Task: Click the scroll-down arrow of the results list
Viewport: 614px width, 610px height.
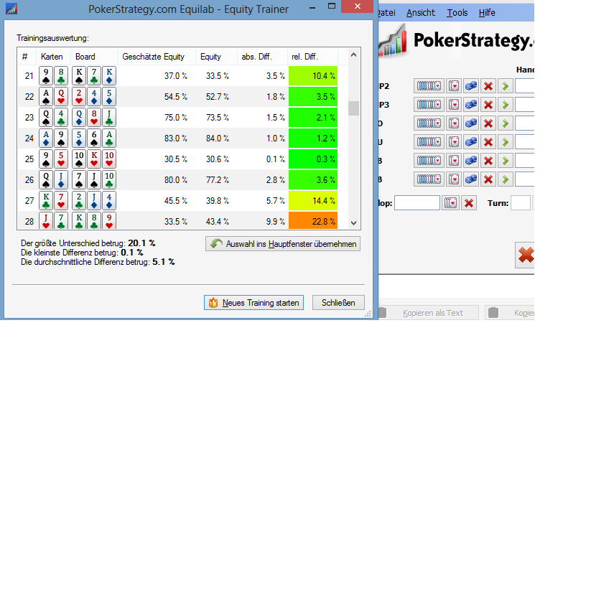Action: [x=353, y=223]
